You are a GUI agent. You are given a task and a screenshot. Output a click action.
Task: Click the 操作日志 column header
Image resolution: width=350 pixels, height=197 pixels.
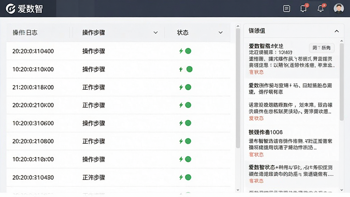pyautogui.click(x=25, y=32)
